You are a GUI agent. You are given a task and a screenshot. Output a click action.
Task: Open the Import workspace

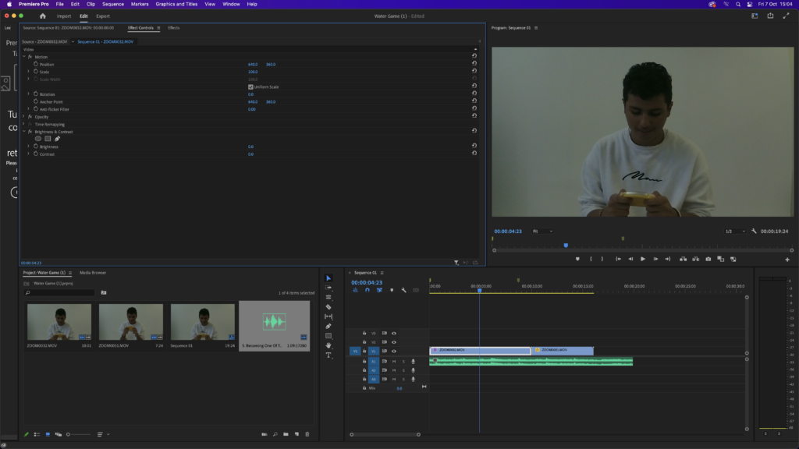point(64,16)
